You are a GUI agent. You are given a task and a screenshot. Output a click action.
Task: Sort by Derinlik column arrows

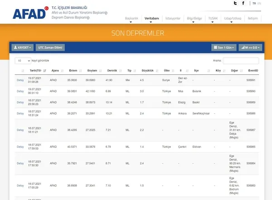(x=121, y=71)
